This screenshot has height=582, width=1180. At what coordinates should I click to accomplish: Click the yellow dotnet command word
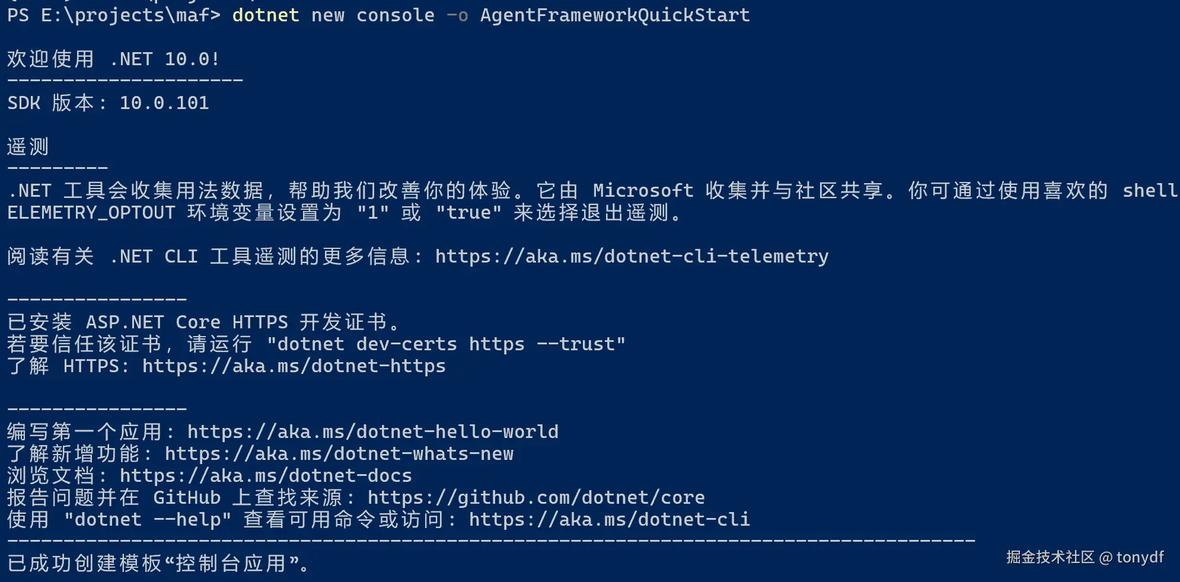click(266, 15)
